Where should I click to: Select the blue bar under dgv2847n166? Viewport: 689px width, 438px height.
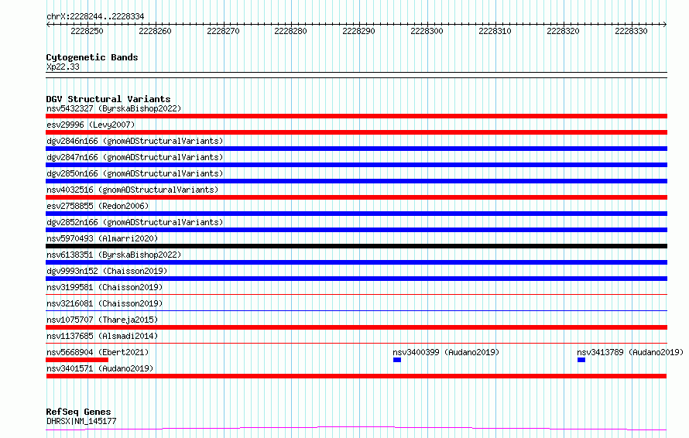[356, 165]
